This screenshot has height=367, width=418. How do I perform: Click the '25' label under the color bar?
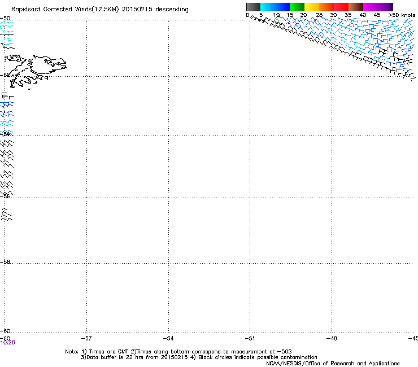click(319, 15)
